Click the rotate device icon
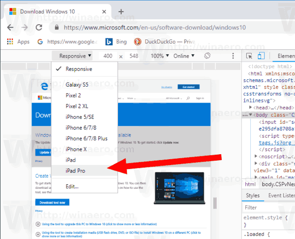 [x=207, y=56]
